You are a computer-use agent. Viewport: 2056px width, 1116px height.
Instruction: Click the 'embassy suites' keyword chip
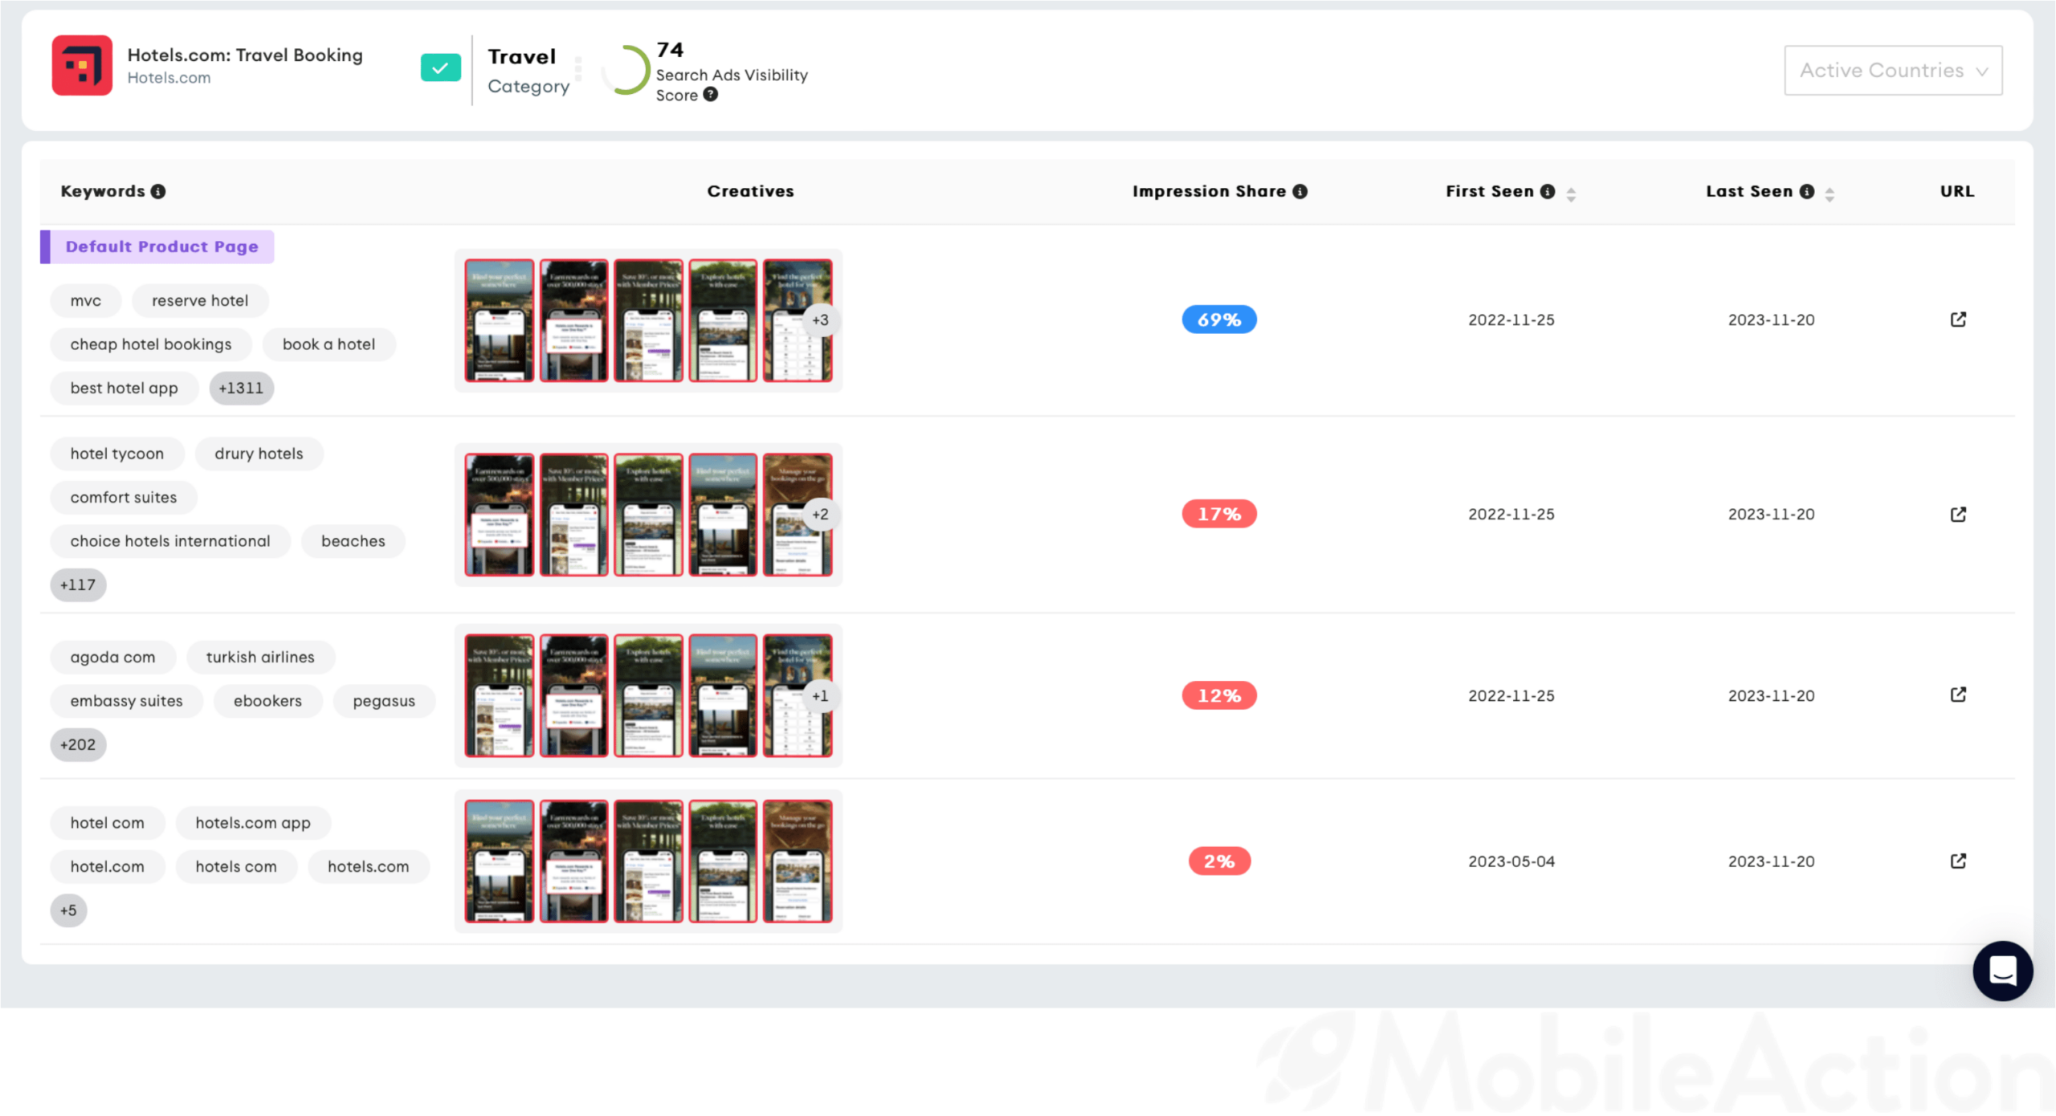(127, 701)
